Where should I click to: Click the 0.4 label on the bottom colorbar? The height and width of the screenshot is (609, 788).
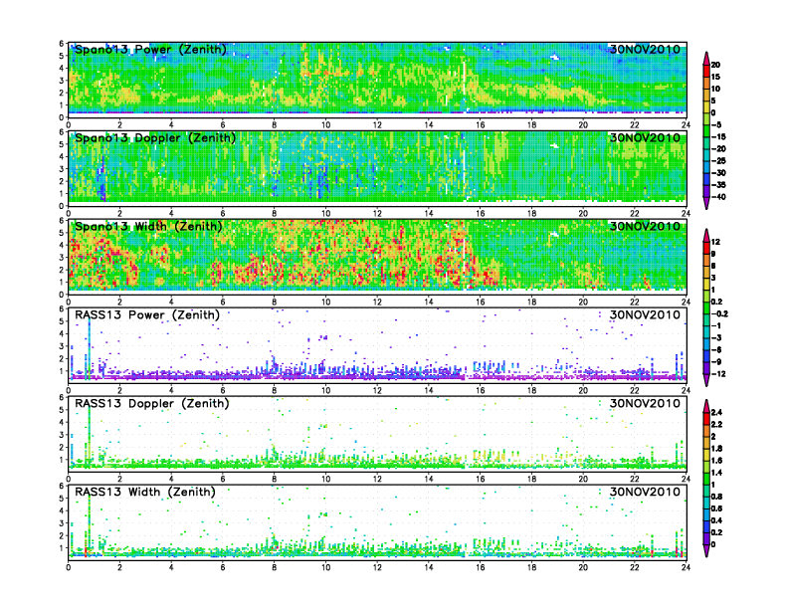pos(716,520)
